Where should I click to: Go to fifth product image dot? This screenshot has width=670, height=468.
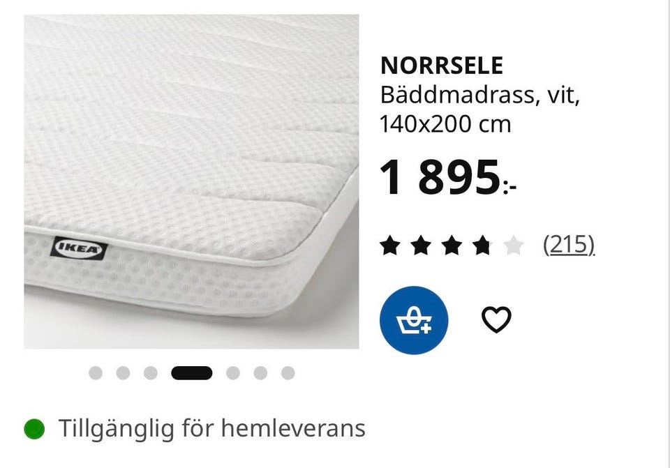click(x=233, y=372)
